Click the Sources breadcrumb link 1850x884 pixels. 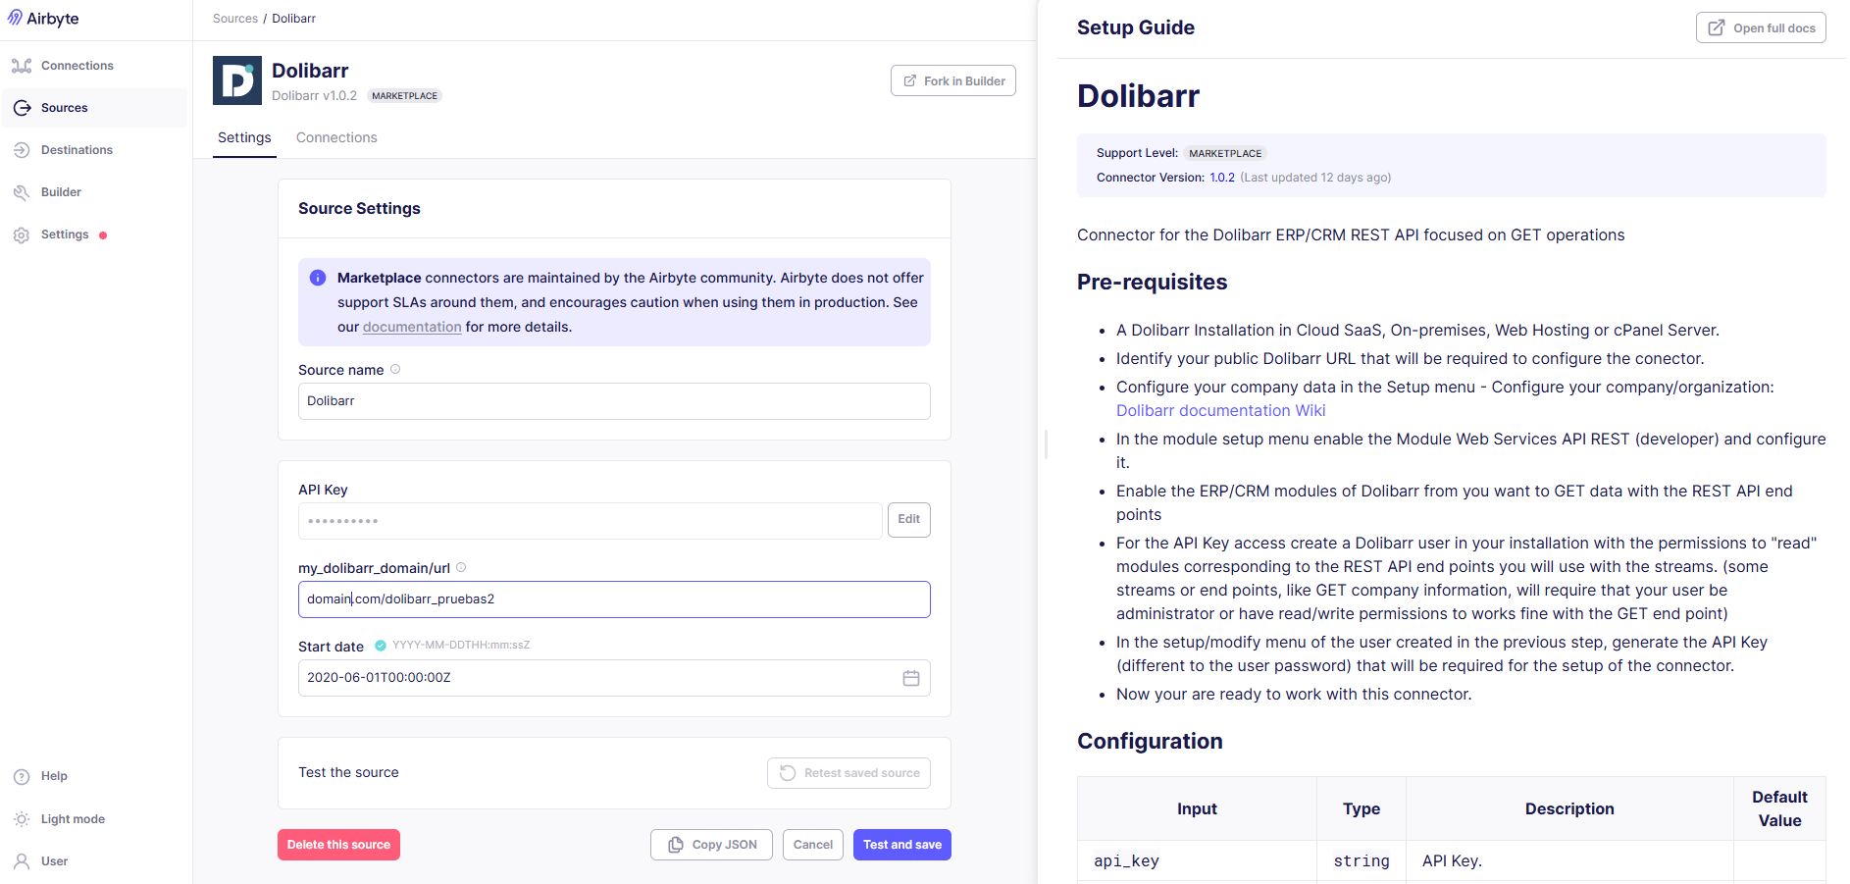tap(235, 19)
